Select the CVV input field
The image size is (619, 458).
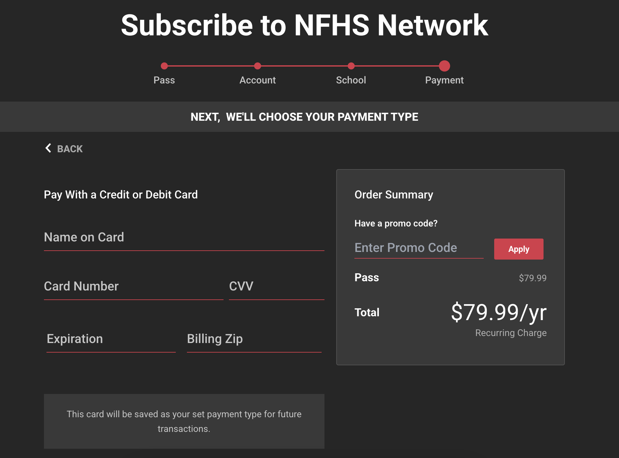[x=276, y=287]
